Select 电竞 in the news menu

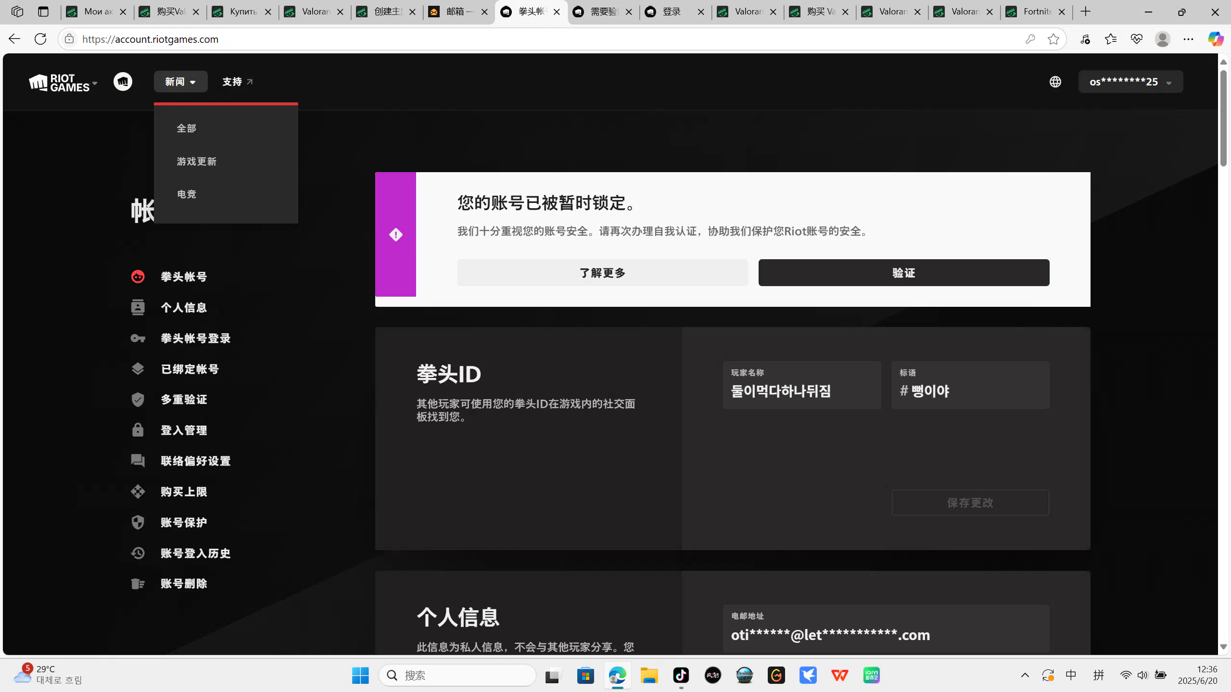coord(187,194)
